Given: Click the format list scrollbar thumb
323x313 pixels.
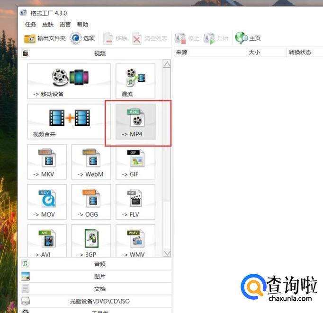Looking at the screenshot, I should point(167,134).
